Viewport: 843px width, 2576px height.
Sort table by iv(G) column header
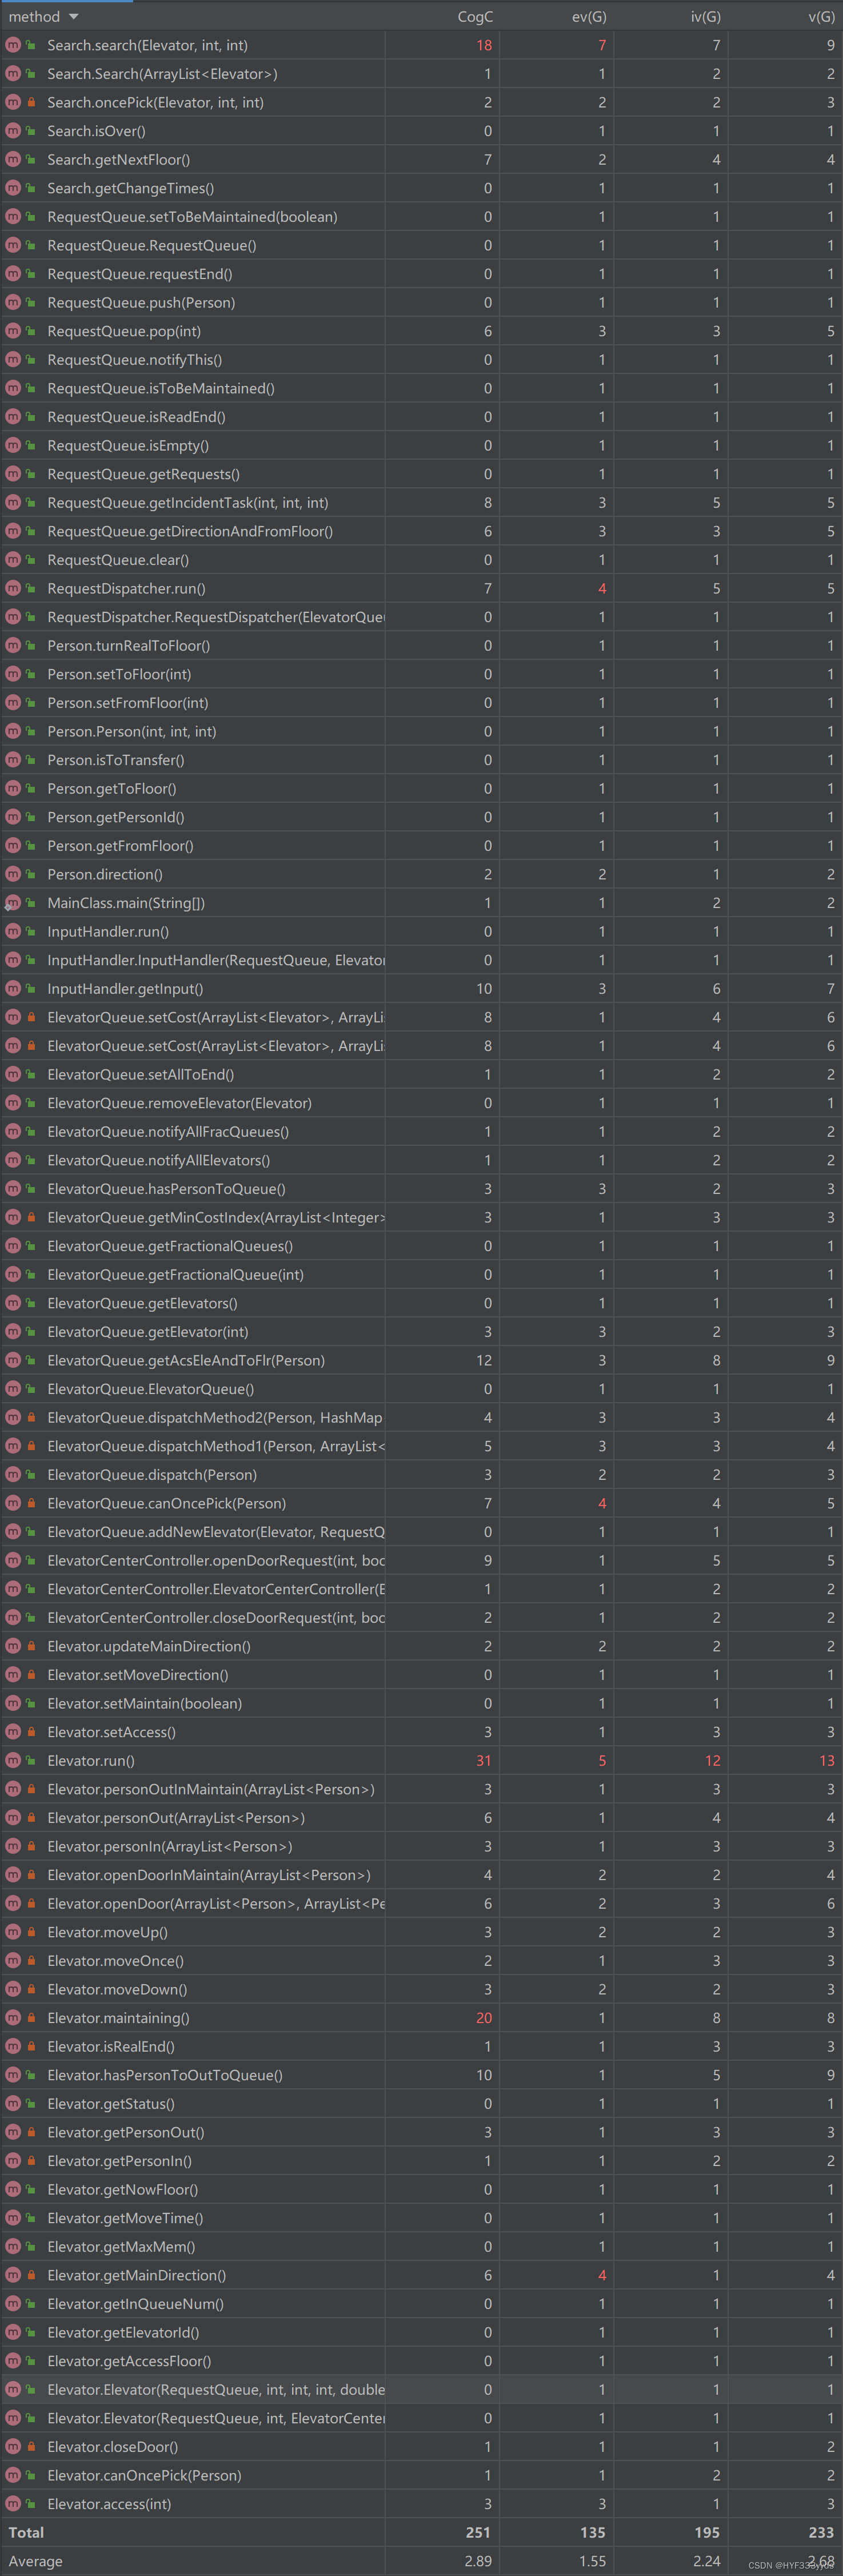[x=705, y=17]
